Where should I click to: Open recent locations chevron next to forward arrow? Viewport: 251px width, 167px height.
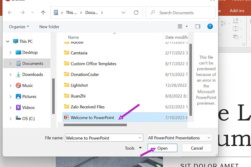pos(33,12)
